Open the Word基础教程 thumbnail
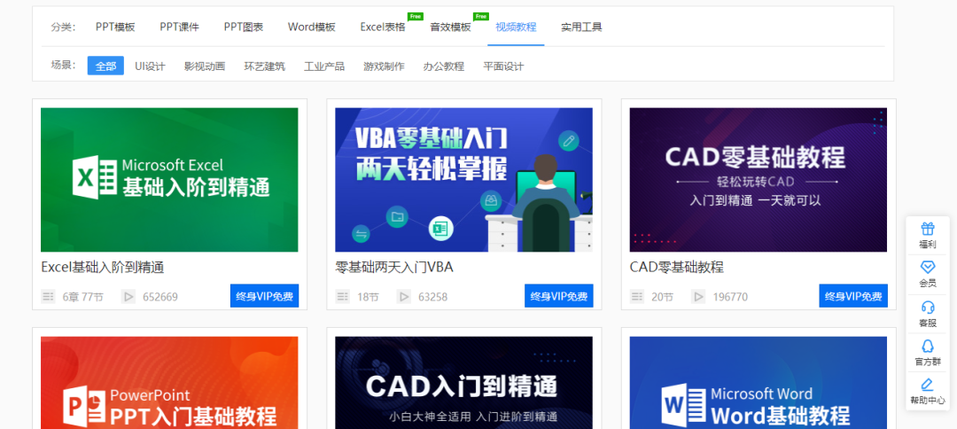This screenshot has height=429, width=957. 758,383
